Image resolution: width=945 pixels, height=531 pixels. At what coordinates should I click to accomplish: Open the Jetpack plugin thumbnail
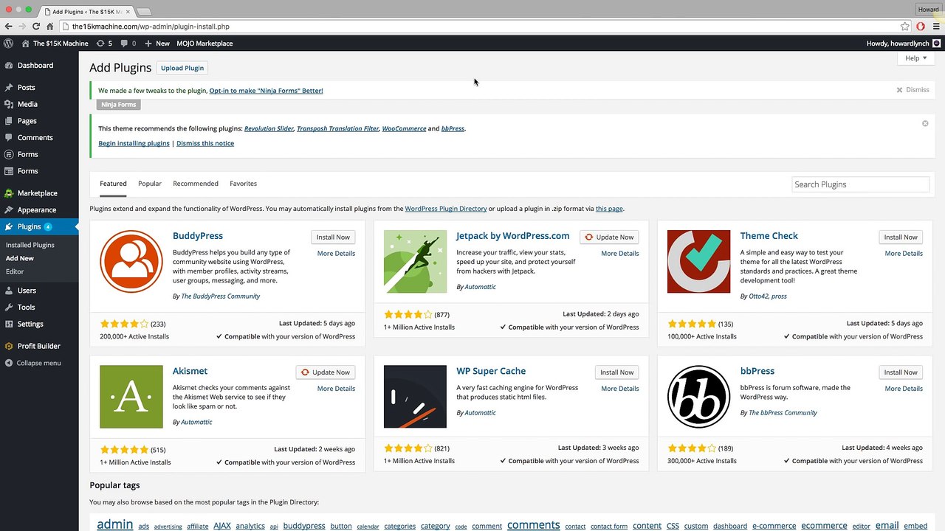coord(415,262)
